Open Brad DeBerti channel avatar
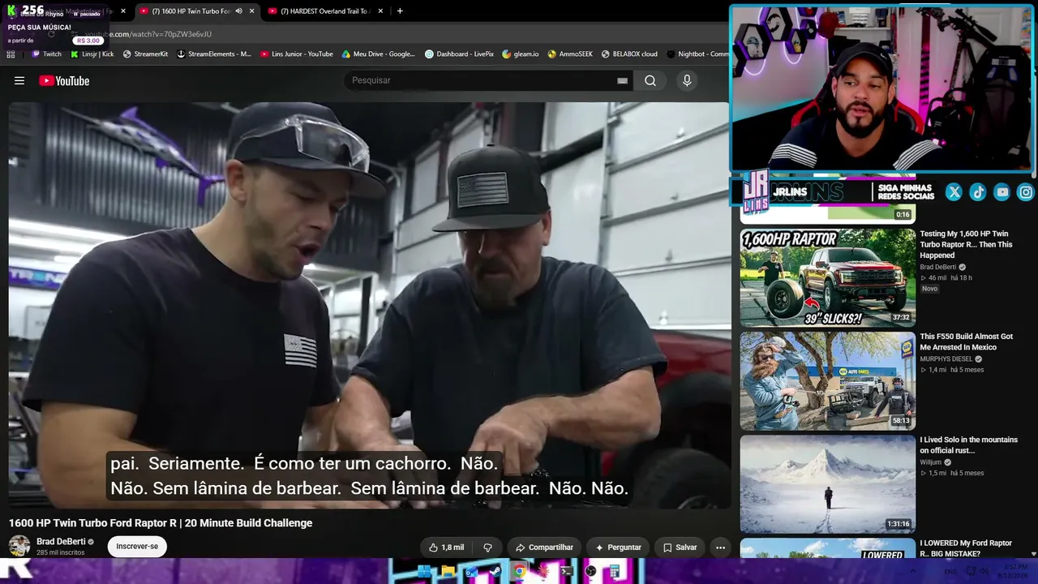The height and width of the screenshot is (584, 1038). (x=19, y=546)
